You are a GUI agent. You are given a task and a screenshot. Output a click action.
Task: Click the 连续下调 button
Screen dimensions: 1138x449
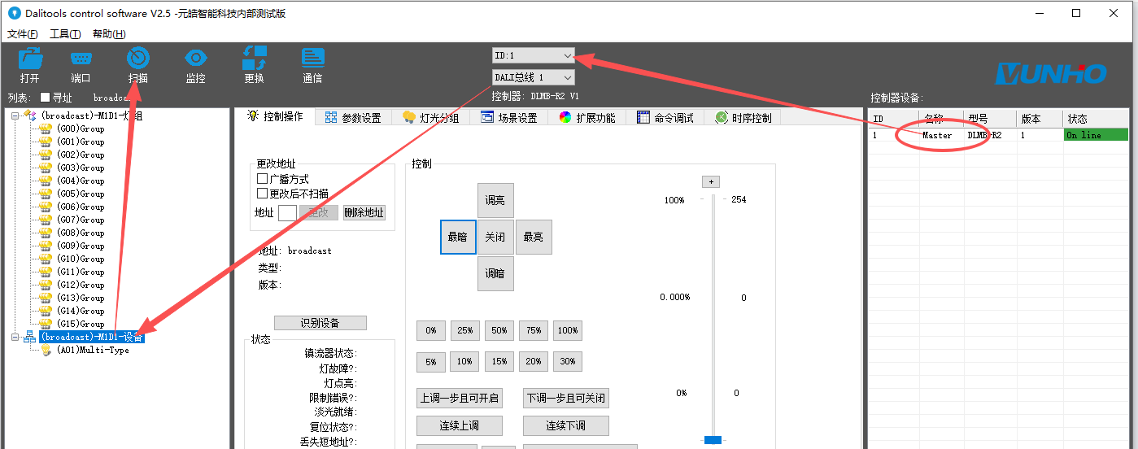point(566,425)
